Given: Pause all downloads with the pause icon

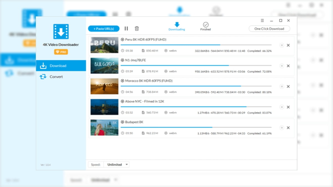Looking at the screenshot, I should [x=126, y=28].
